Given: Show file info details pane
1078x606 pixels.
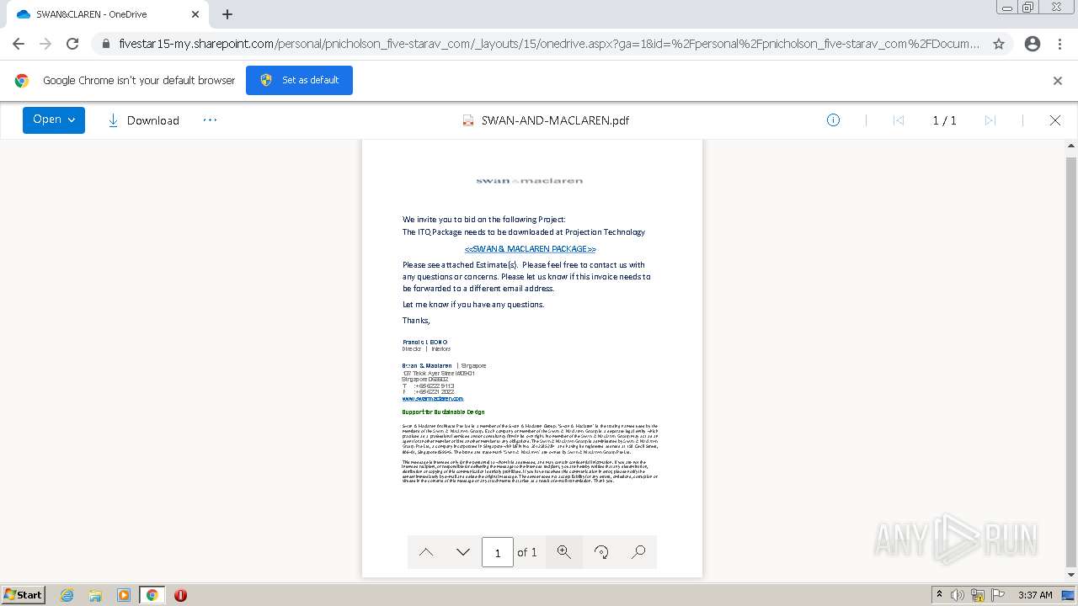Looking at the screenshot, I should pyautogui.click(x=833, y=120).
